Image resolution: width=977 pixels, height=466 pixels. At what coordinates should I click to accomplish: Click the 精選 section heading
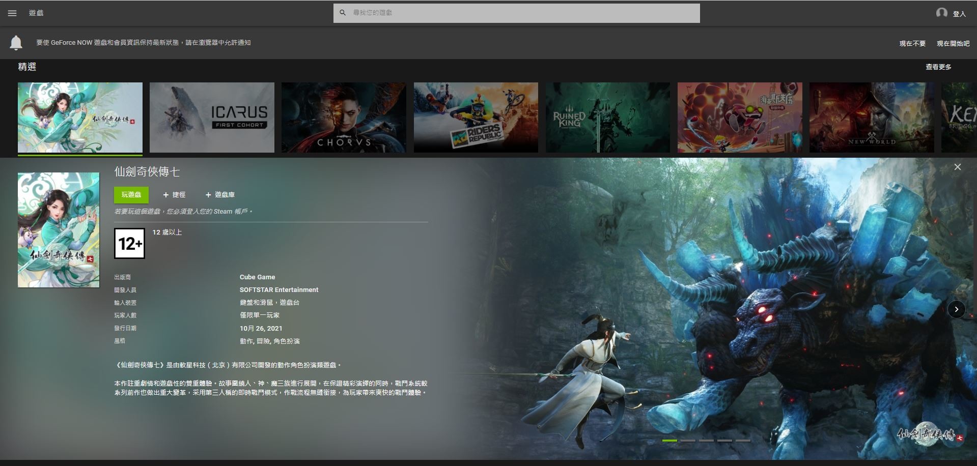click(x=27, y=67)
